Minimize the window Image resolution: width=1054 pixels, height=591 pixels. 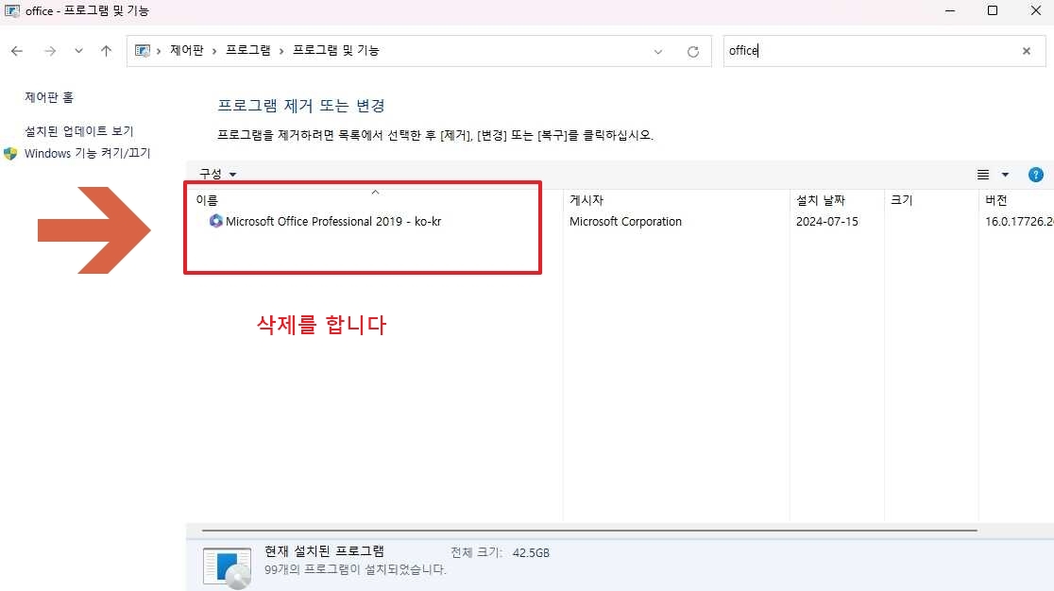(950, 10)
